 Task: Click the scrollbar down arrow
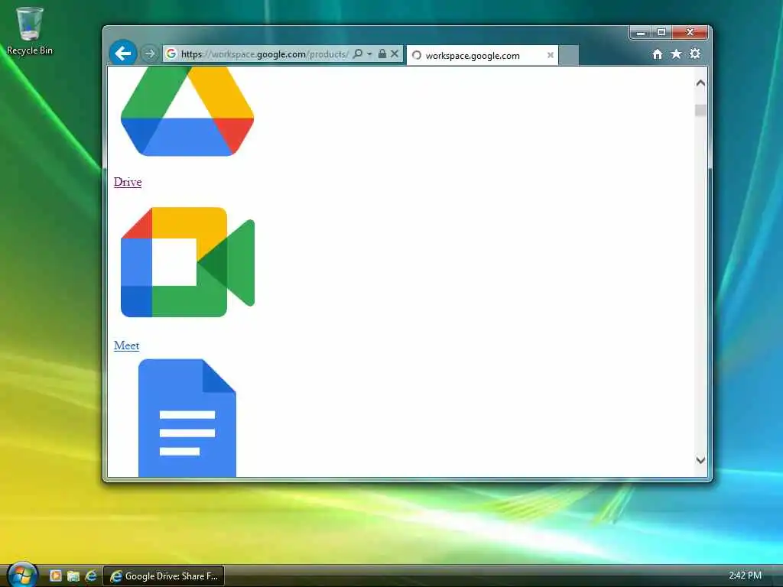click(700, 460)
